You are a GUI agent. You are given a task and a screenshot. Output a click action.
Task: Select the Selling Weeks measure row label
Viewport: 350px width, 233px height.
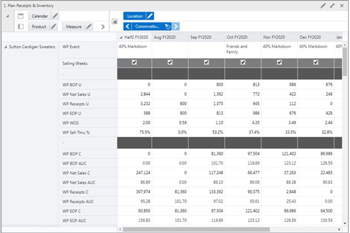(74, 64)
